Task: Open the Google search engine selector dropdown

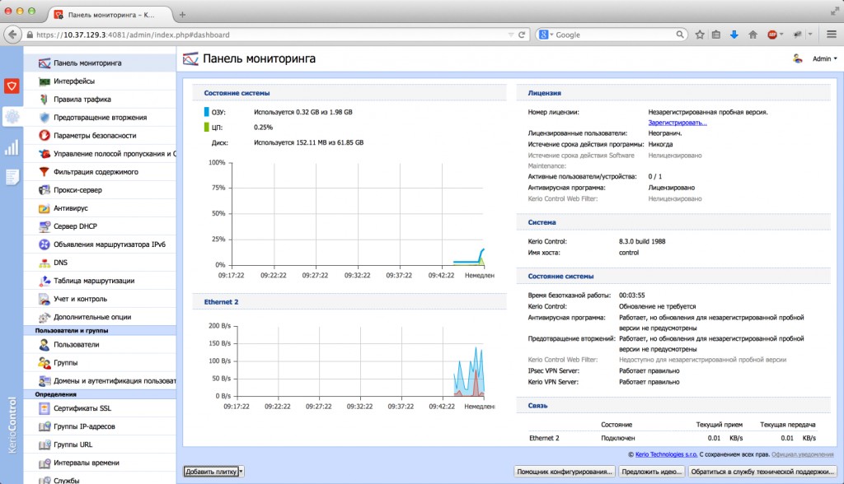Action: (546, 35)
